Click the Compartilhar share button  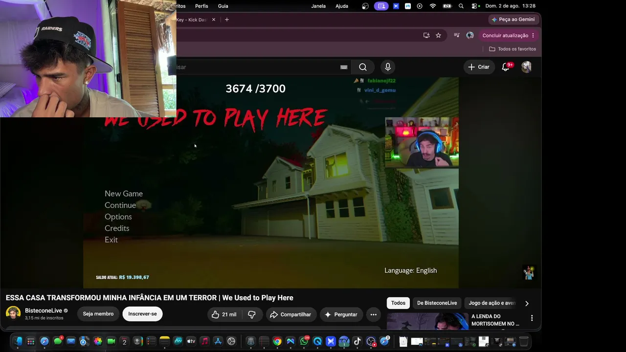click(291, 314)
